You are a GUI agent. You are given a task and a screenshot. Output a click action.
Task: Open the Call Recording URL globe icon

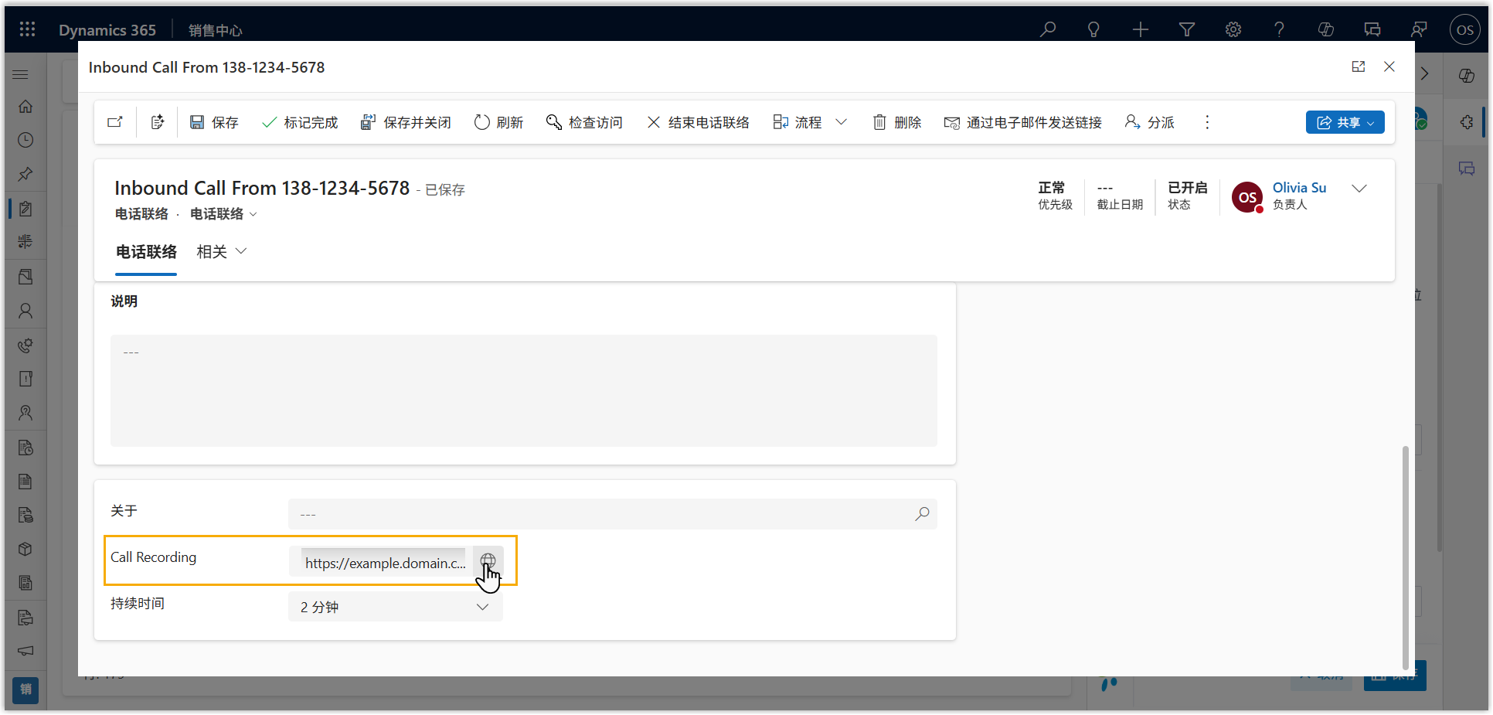[x=488, y=561]
